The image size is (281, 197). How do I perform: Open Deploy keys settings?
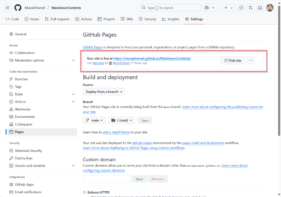tap(42, 158)
